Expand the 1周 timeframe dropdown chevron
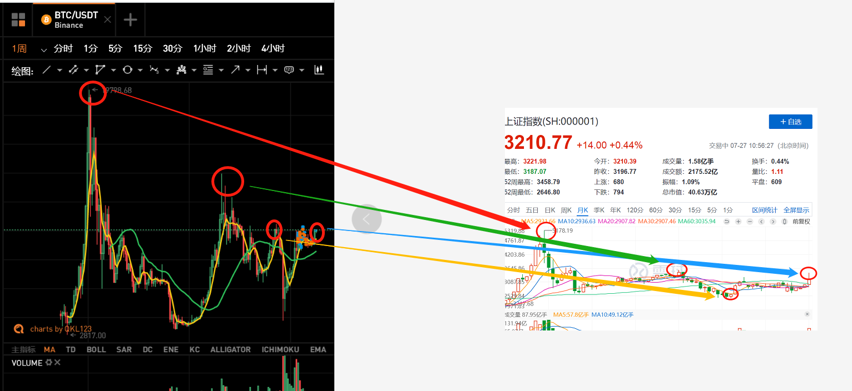 click(44, 50)
